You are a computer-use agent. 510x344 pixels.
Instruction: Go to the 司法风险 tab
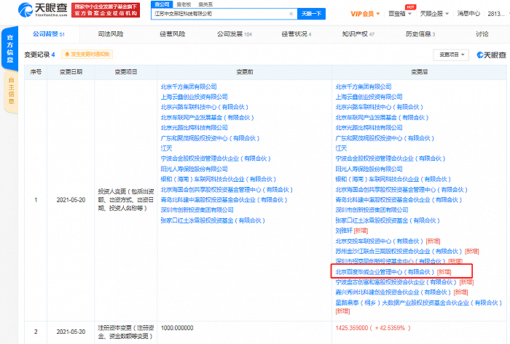(x=111, y=33)
